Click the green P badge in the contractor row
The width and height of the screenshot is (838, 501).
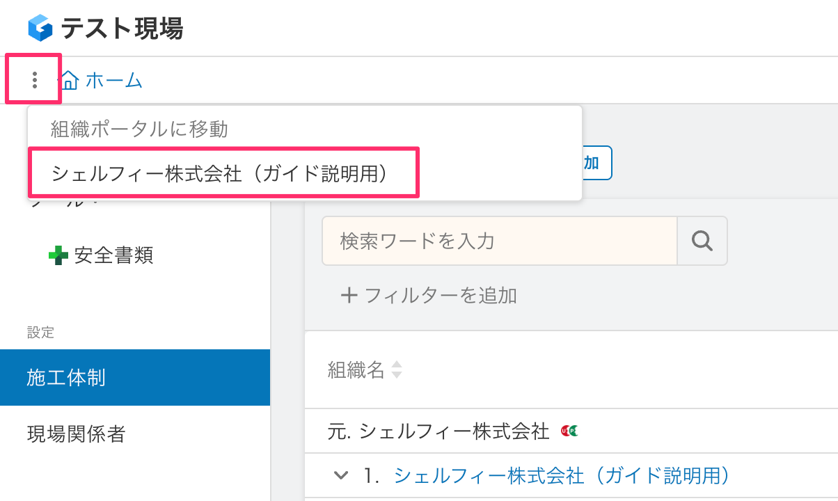click(574, 431)
